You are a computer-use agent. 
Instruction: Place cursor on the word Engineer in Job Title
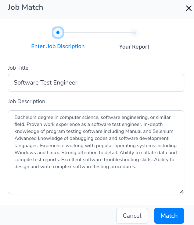(65, 83)
